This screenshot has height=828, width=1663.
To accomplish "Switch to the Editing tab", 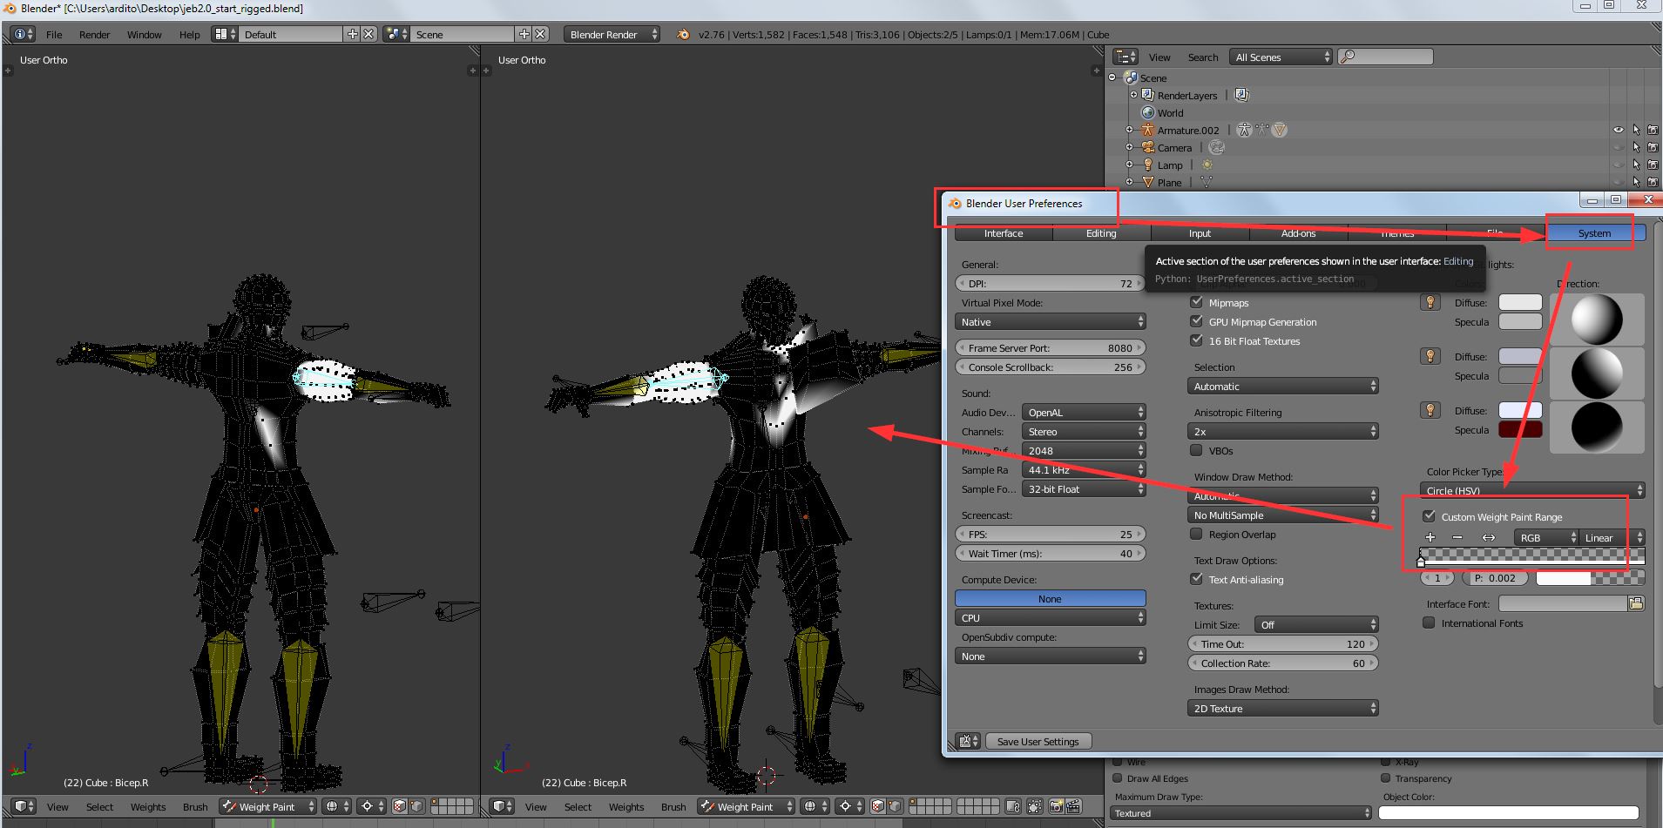I will [1101, 233].
